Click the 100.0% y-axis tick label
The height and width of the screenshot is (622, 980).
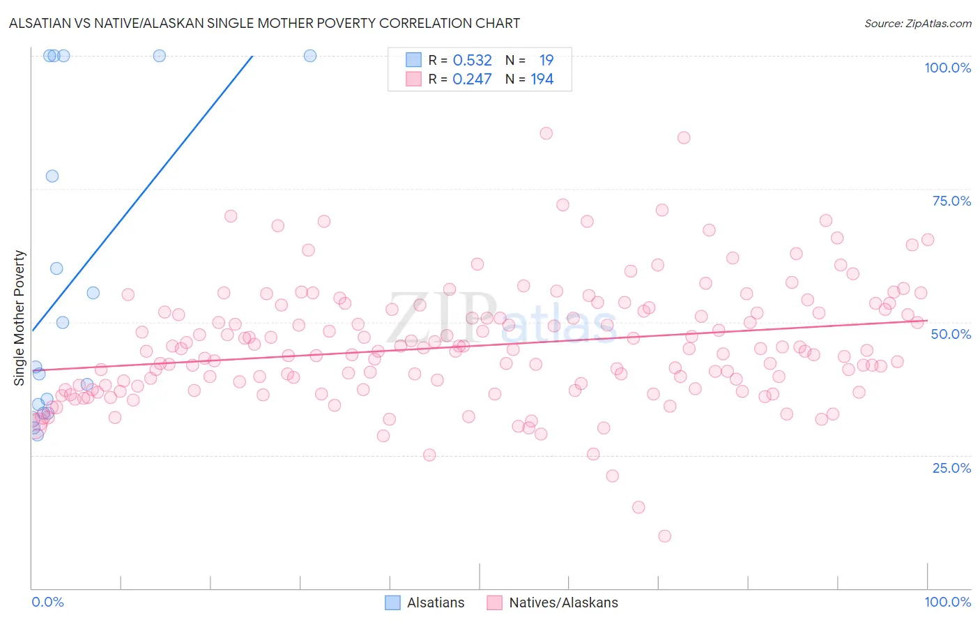[x=948, y=68]
